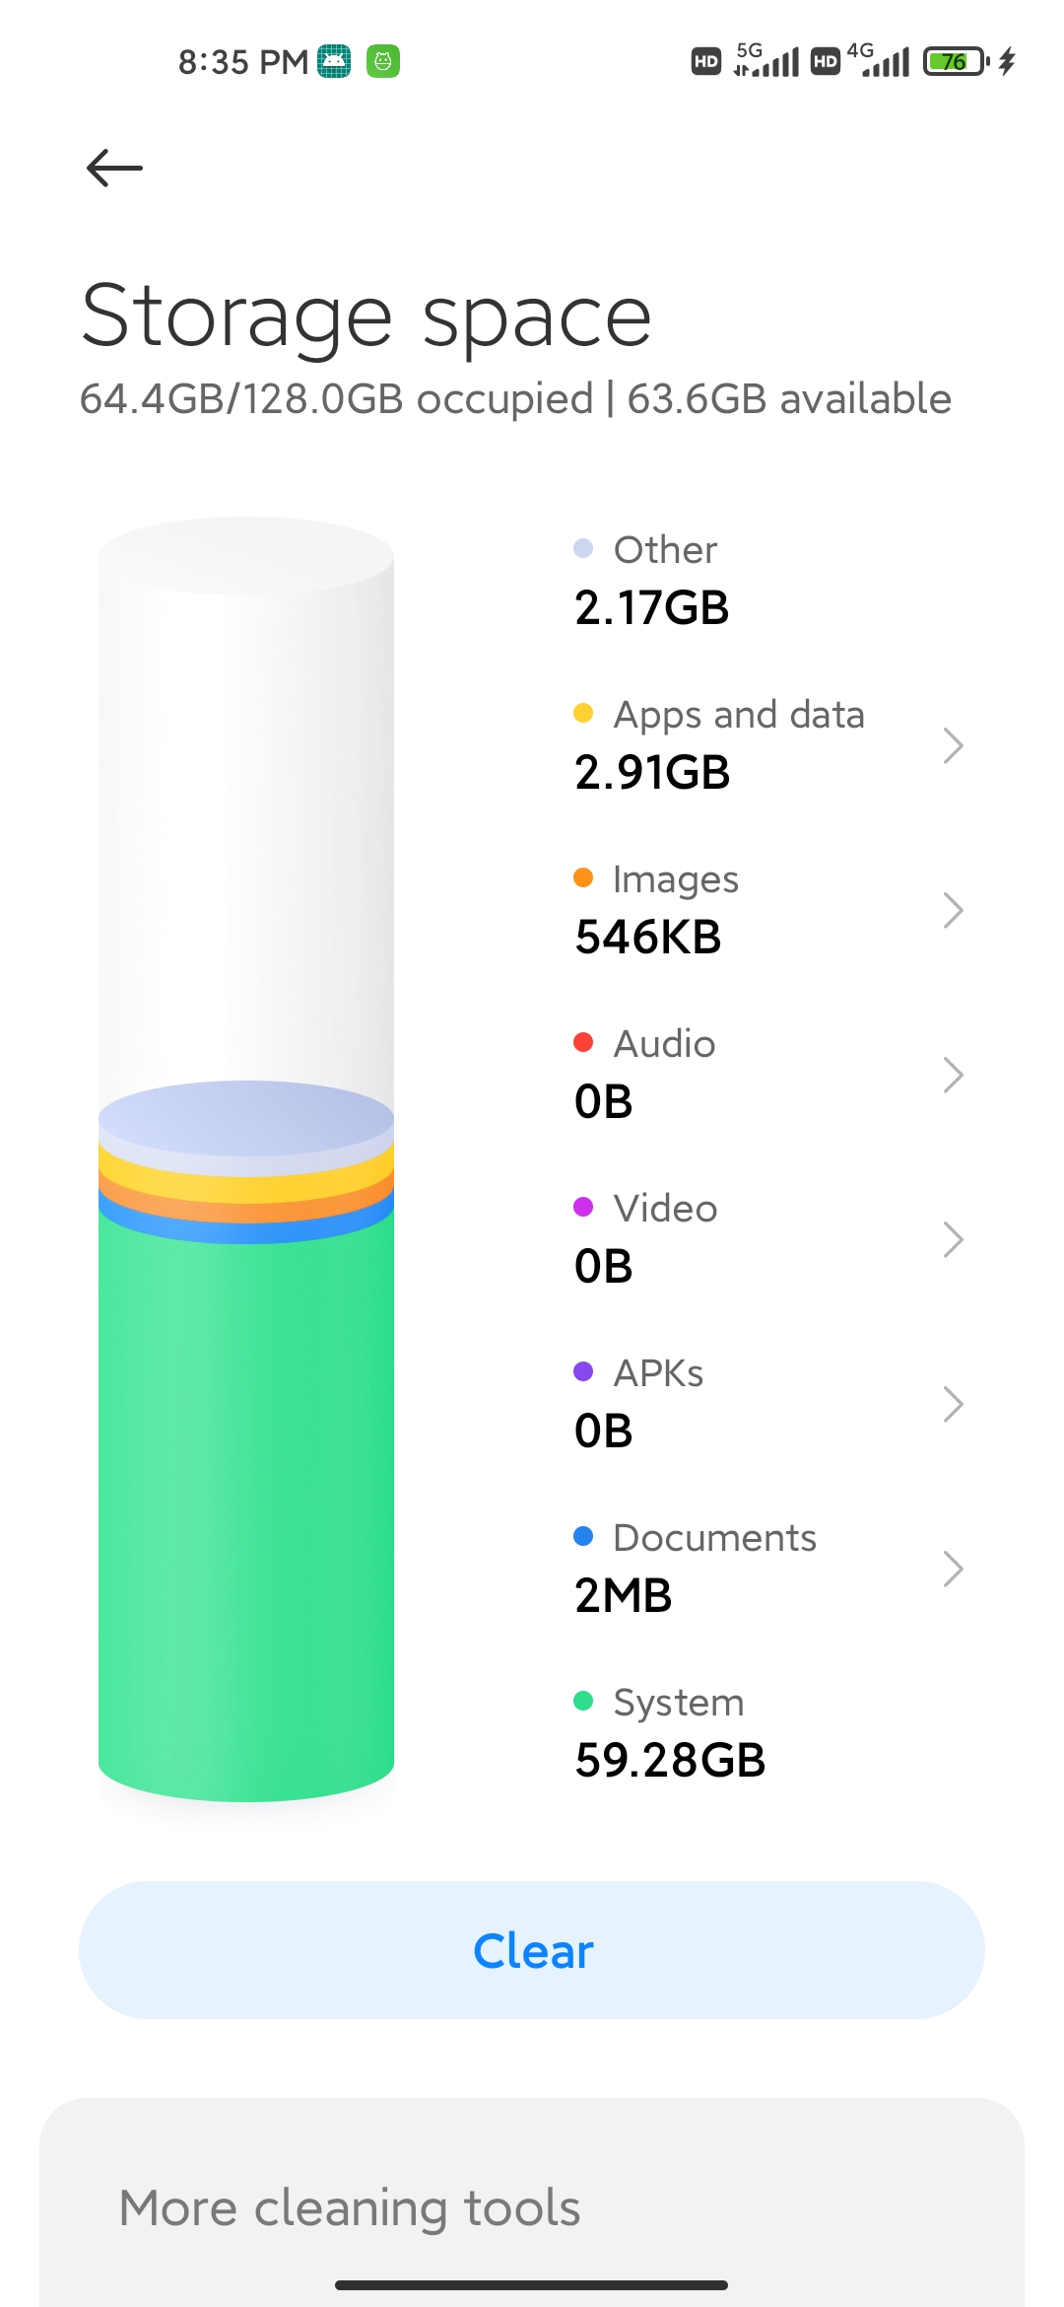Tap the HD icon in the status bar
1064x2307 pixels.
coord(703,62)
